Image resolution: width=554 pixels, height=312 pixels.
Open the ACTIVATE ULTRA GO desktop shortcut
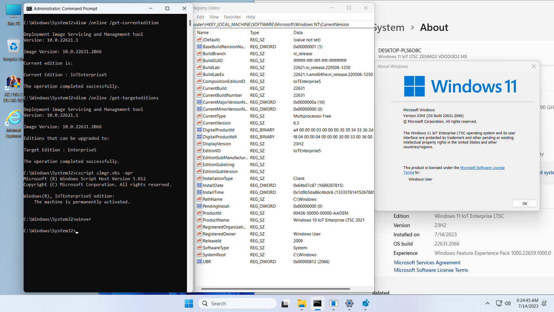13,89
